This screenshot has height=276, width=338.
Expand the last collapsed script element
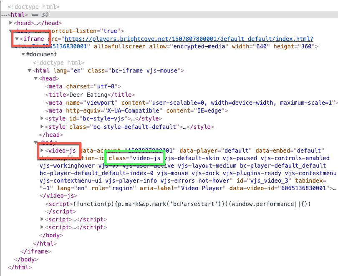pyautogui.click(x=42, y=227)
